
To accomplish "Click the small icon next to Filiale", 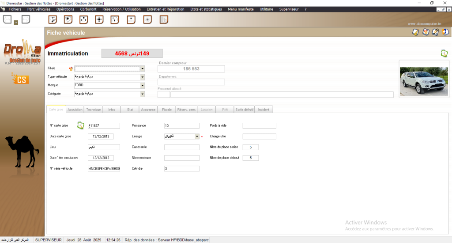I will point(70,68).
